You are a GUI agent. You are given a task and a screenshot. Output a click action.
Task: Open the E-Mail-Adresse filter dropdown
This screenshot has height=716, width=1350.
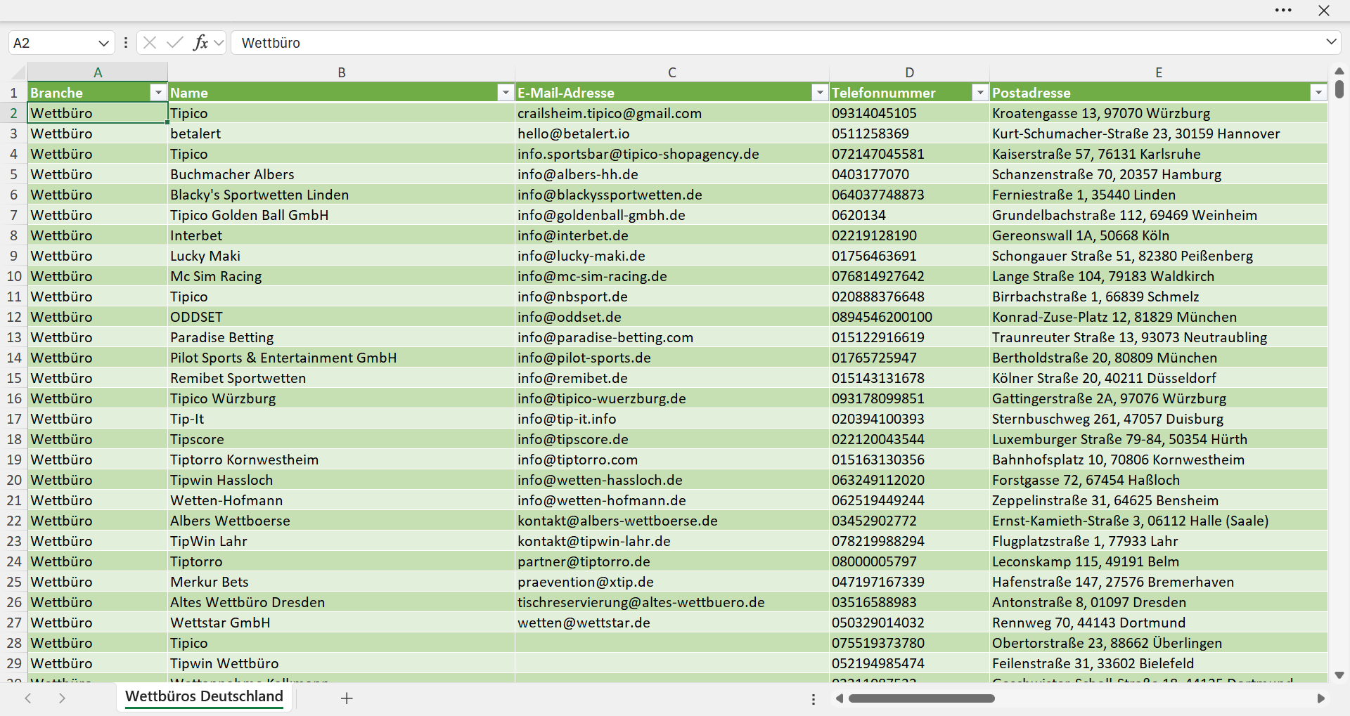coord(820,93)
